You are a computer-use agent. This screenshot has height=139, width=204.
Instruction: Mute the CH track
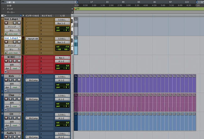19,118
